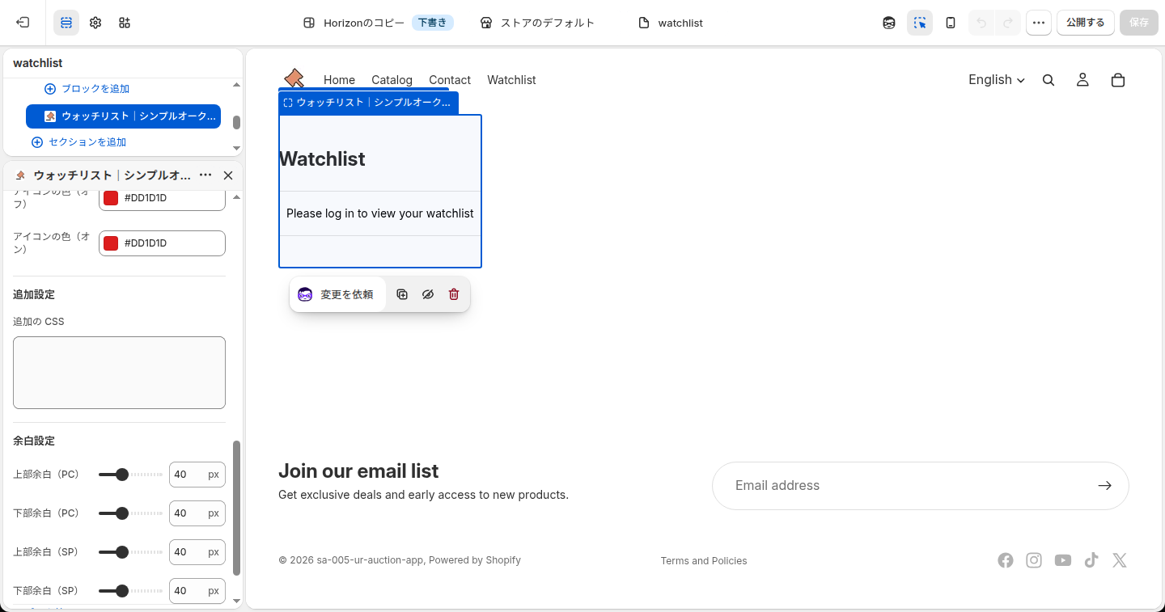1165x612 pixels.
Task: Open the ストアのデフォルト market selector
Action: pos(537,23)
